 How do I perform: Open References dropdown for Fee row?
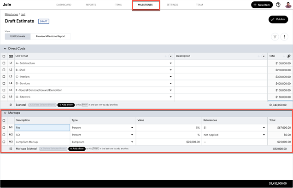pyautogui.click(x=264, y=128)
